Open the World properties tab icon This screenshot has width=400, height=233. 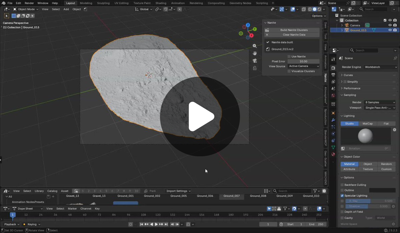tap(333, 95)
